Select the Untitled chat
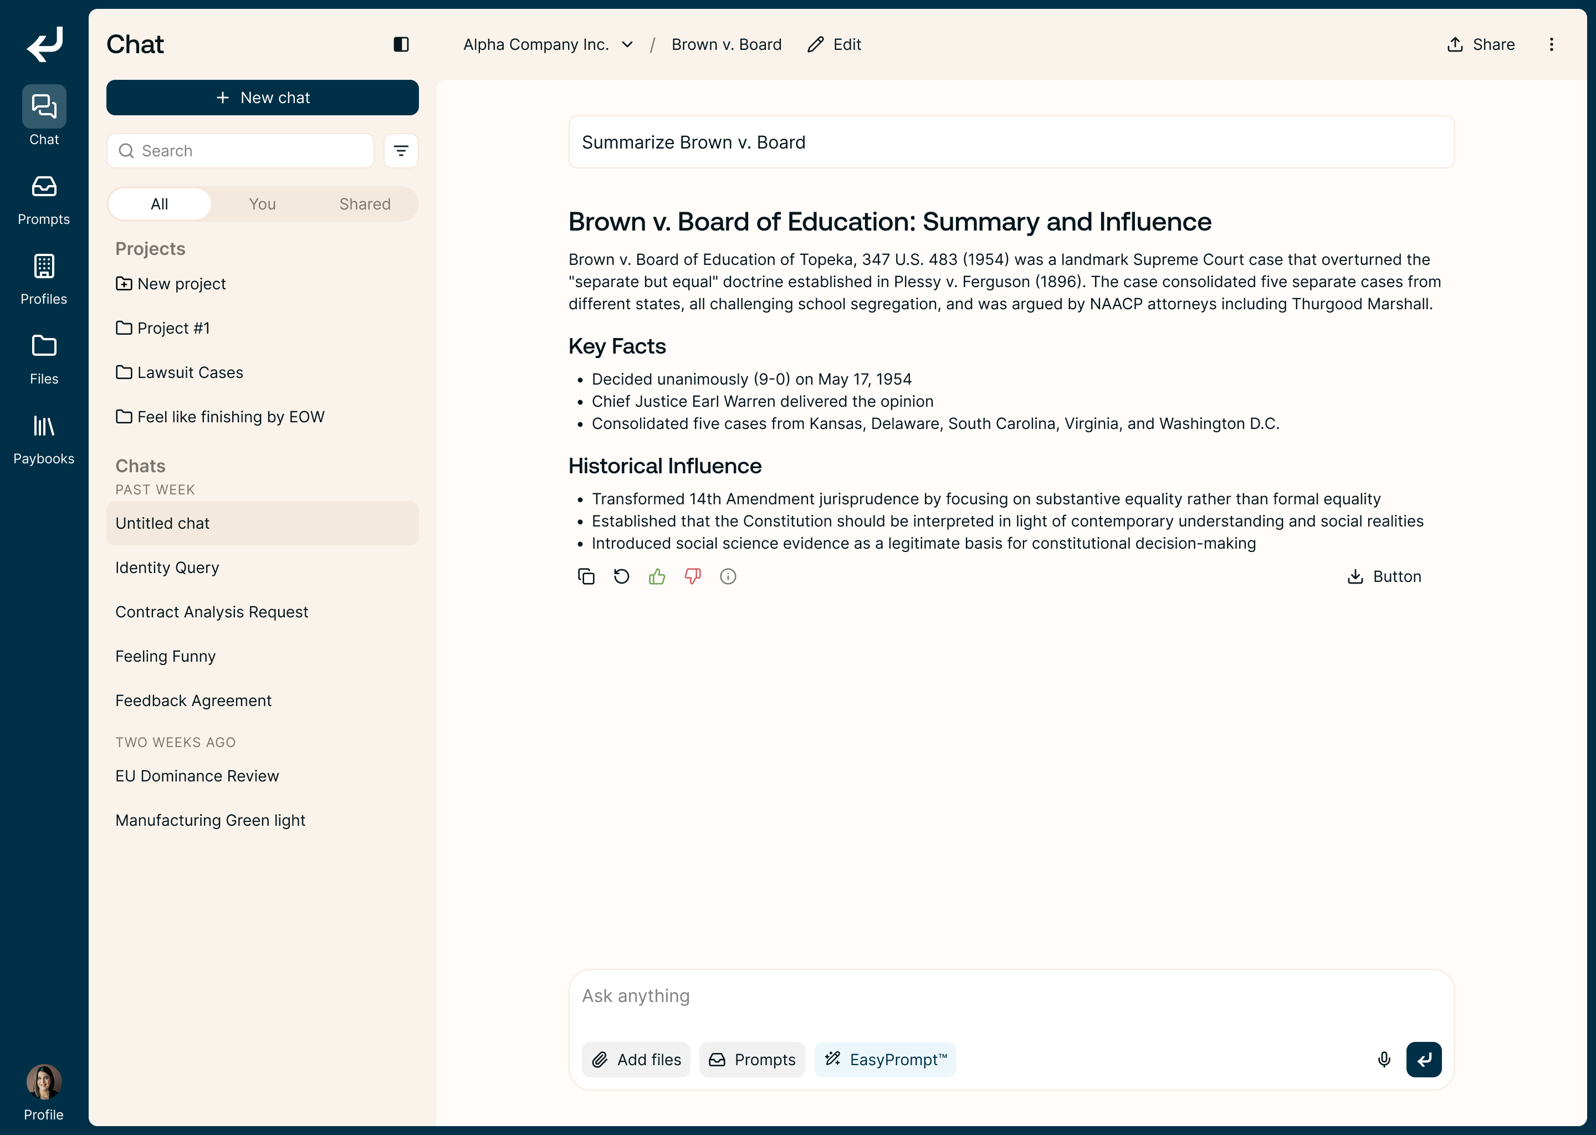Viewport: 1596px width, 1135px height. point(263,524)
